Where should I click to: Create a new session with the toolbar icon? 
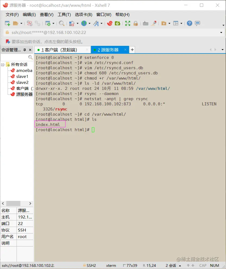point(7,23)
